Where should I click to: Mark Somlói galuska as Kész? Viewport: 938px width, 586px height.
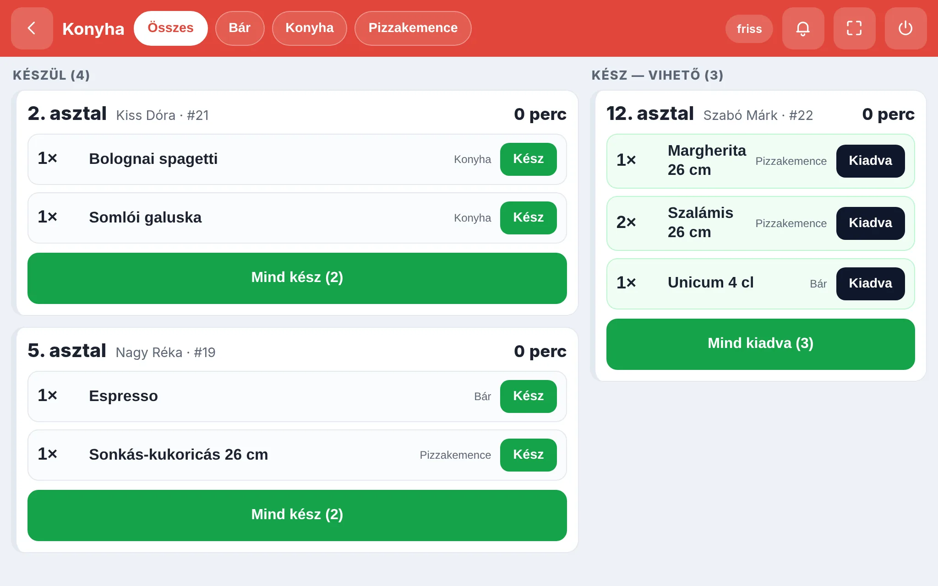[529, 218]
